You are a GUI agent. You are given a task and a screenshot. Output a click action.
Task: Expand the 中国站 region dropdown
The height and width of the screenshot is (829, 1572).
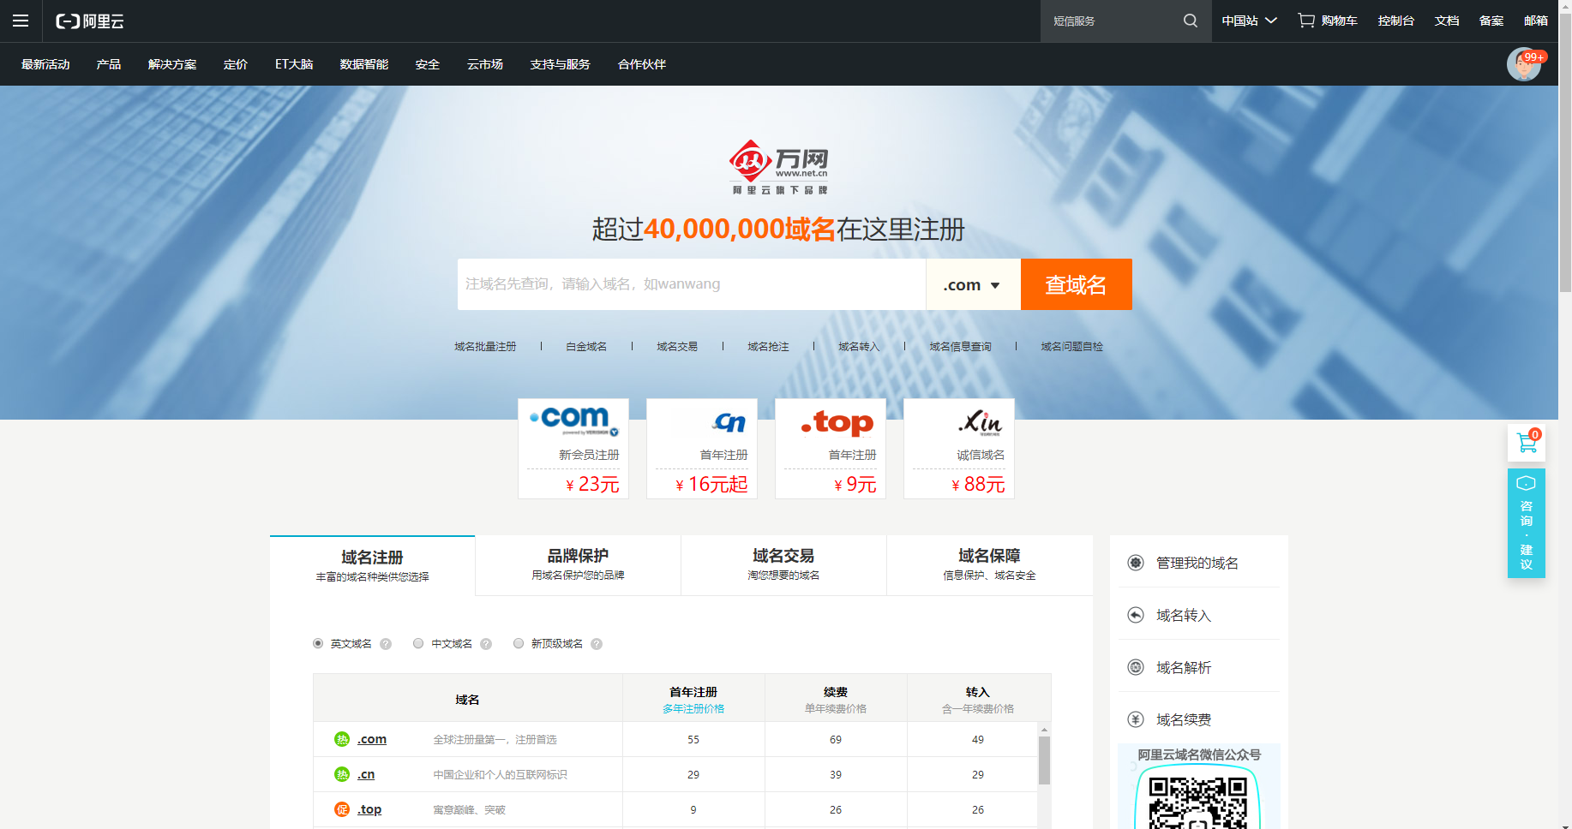point(1249,21)
